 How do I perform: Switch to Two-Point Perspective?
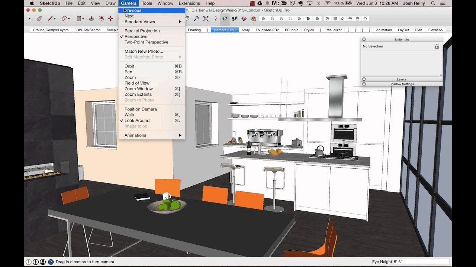[x=146, y=42]
